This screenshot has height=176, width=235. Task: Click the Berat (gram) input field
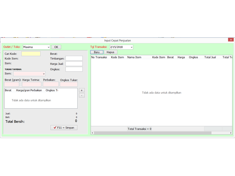coord(12,84)
